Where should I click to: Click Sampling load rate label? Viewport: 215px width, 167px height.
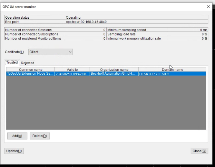121,34
